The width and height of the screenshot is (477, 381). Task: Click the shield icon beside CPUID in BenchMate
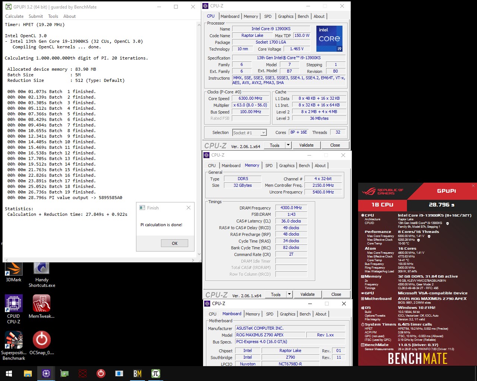click(448, 223)
